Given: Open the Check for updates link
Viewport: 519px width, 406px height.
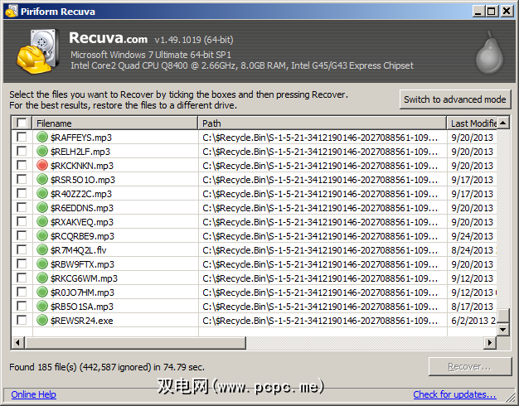Looking at the screenshot, I should tap(454, 394).
